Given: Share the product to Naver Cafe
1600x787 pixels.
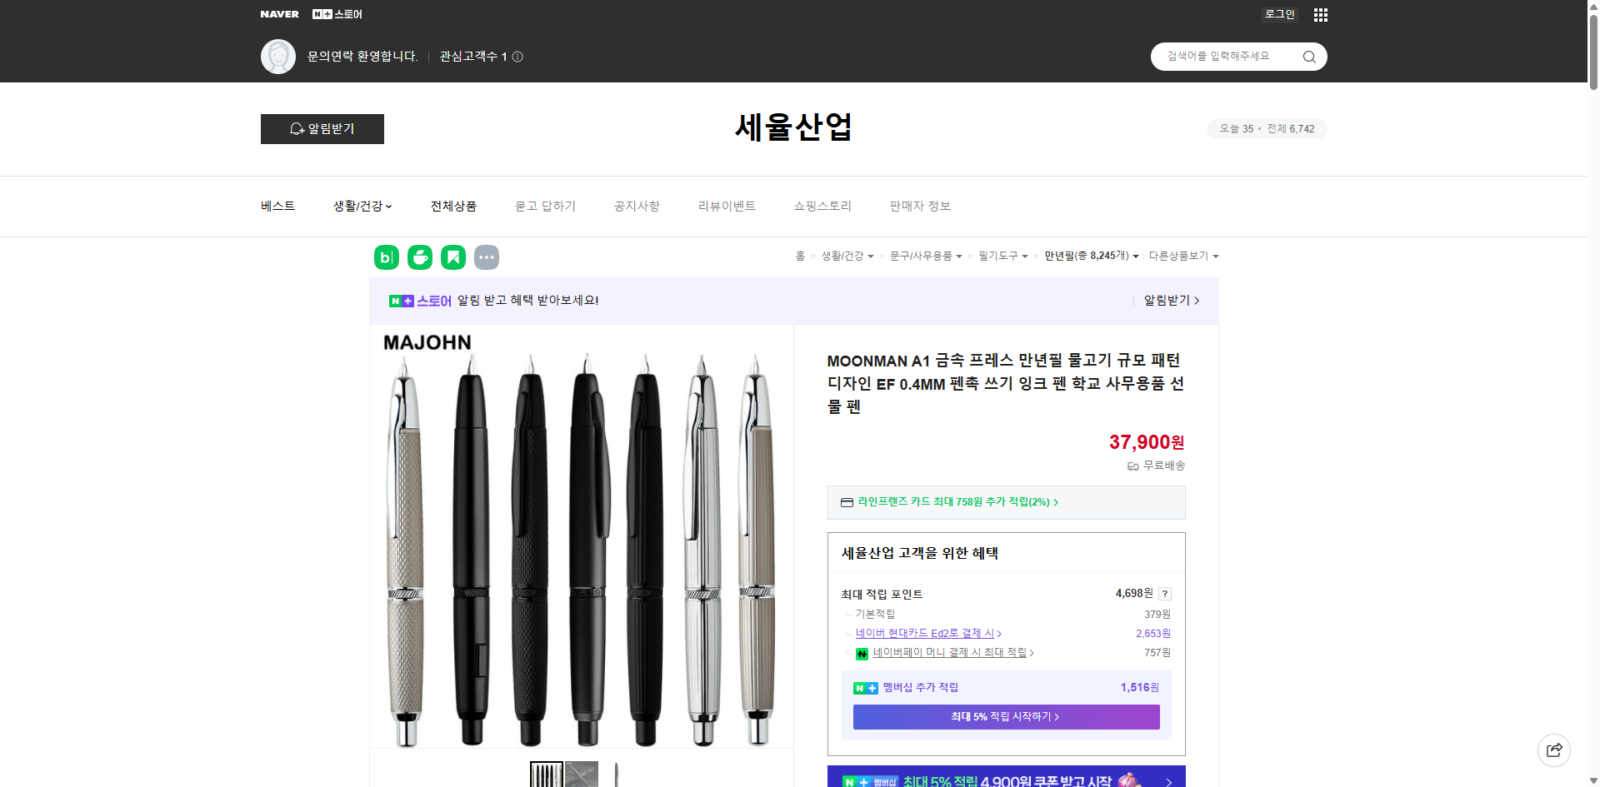Looking at the screenshot, I should [419, 257].
